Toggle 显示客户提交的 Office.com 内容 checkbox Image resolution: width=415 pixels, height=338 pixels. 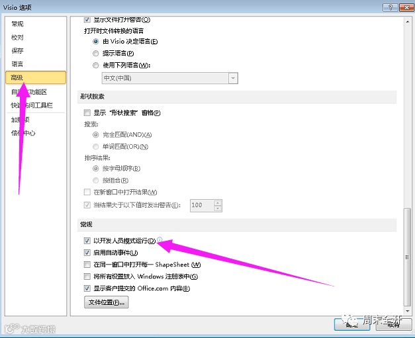[x=87, y=288]
